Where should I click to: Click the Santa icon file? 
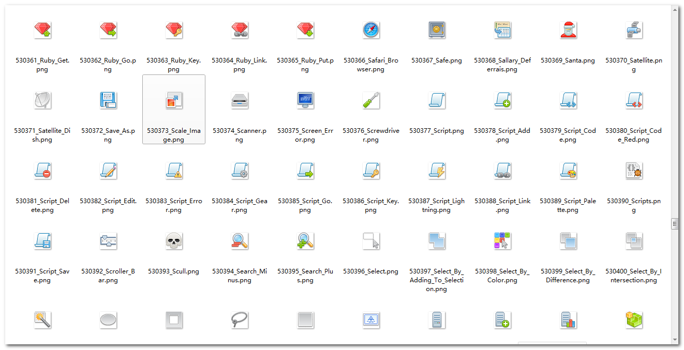coord(568,31)
